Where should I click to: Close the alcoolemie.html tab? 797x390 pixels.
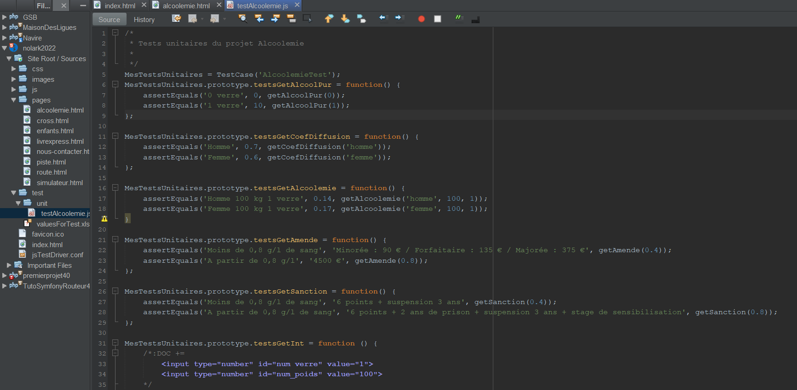219,5
